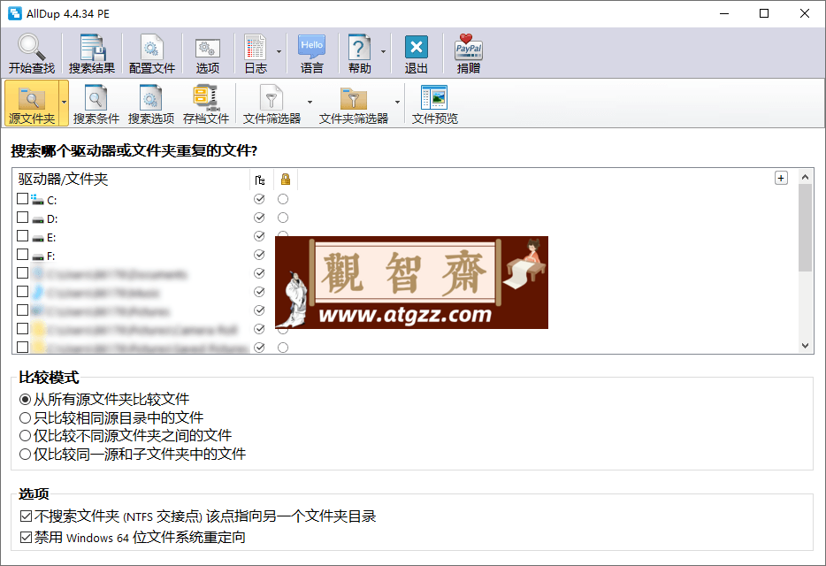Image resolution: width=826 pixels, height=566 pixels.
Task: Toggle the lock circle for C: drive
Action: click(x=283, y=199)
